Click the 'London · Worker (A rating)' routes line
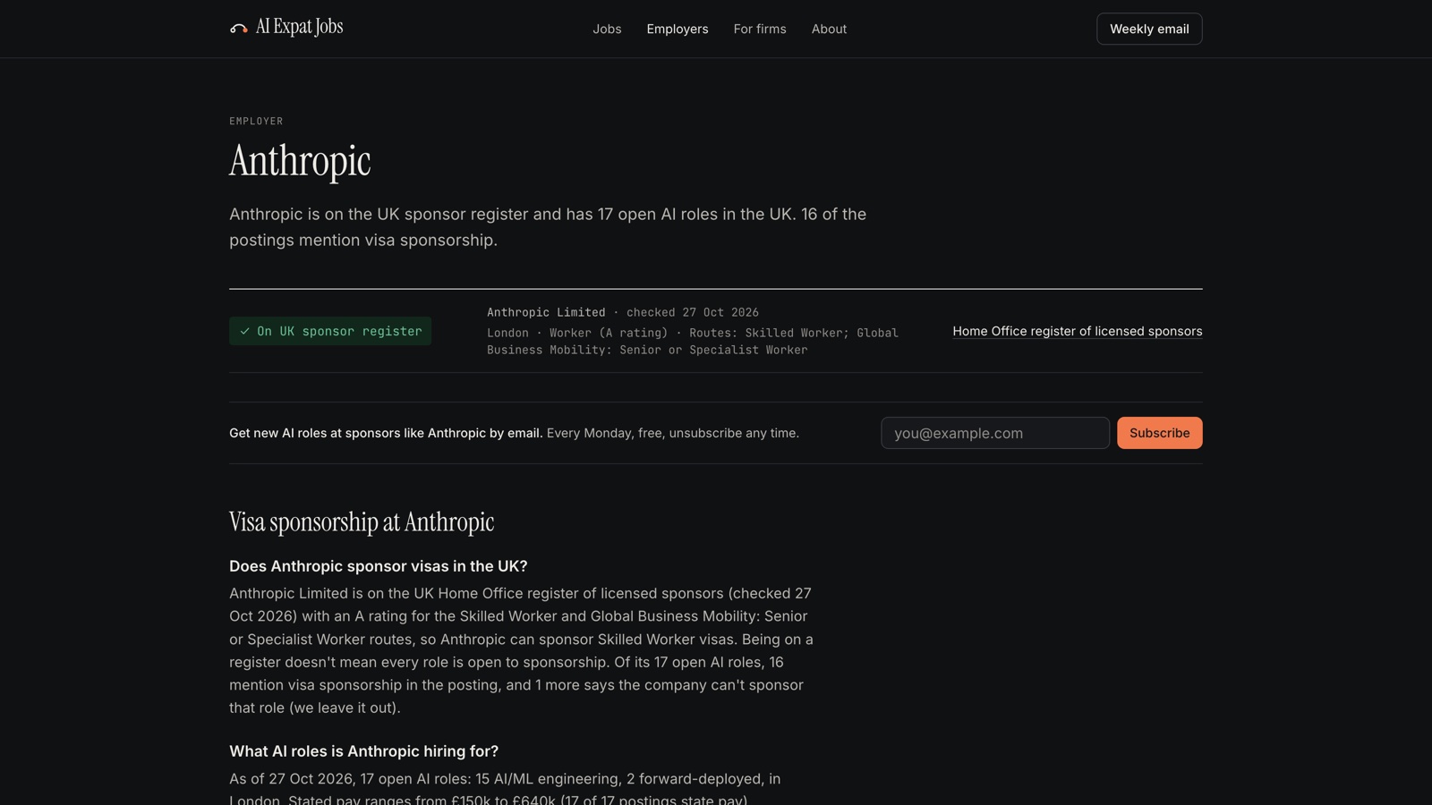This screenshot has width=1432, height=805. tap(693, 341)
